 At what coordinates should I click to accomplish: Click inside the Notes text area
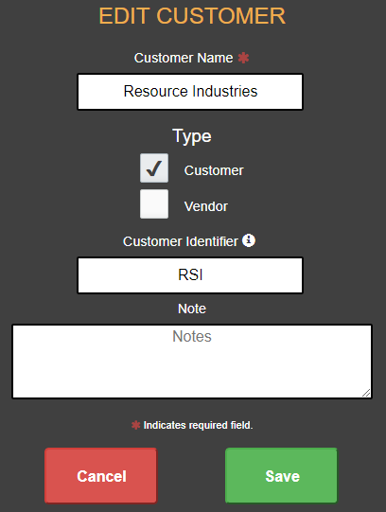click(192, 362)
